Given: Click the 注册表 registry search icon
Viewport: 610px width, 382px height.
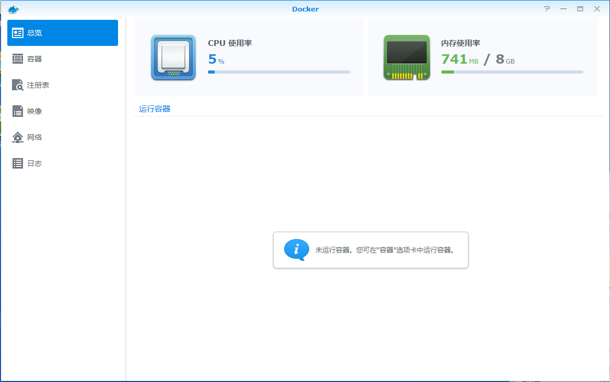Looking at the screenshot, I should point(18,85).
